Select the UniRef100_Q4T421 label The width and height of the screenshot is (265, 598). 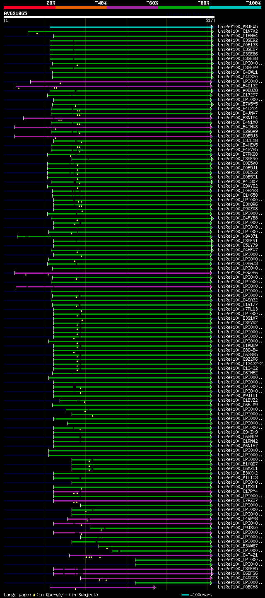coord(238,555)
